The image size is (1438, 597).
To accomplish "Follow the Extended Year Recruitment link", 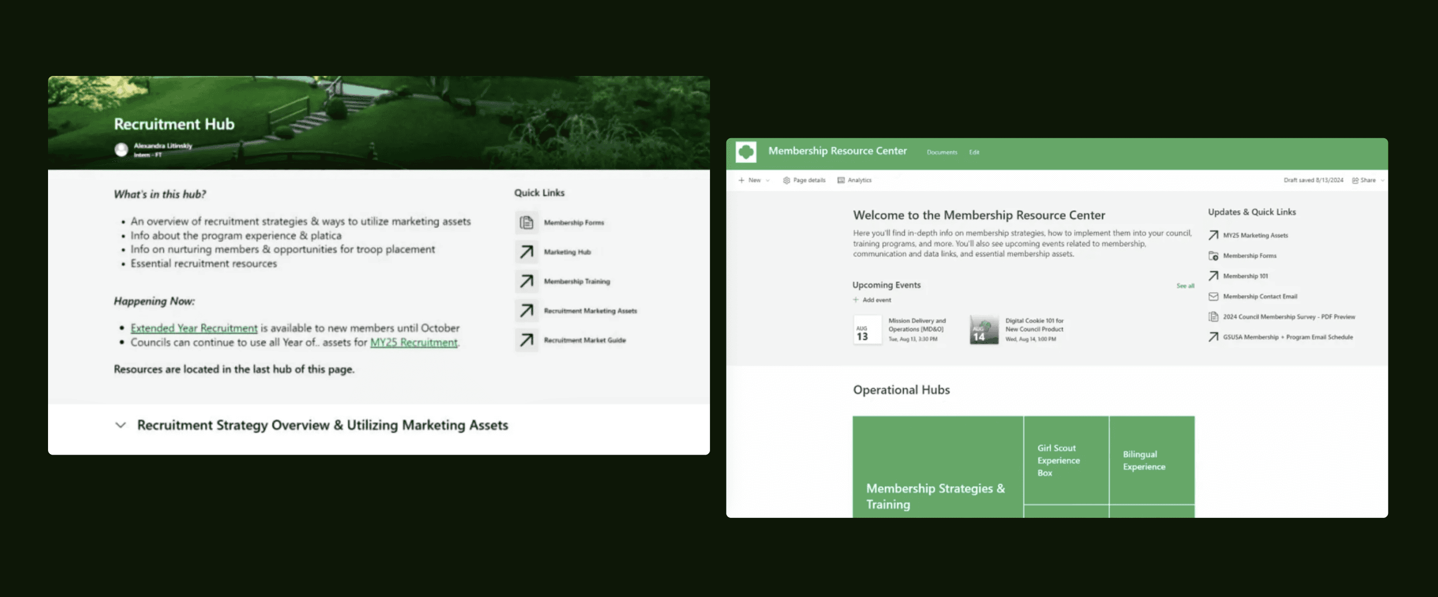I will pos(194,328).
